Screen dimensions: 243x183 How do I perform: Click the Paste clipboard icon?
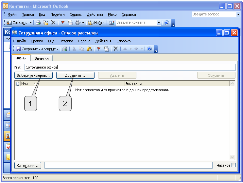pyautogui.click(x=89, y=49)
